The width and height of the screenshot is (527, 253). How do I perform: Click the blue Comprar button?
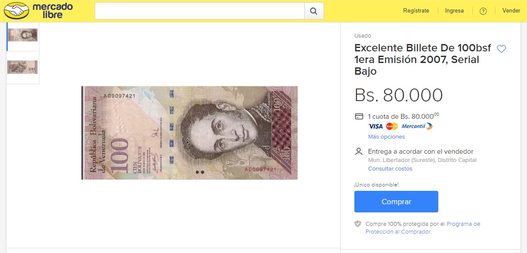coord(396,202)
